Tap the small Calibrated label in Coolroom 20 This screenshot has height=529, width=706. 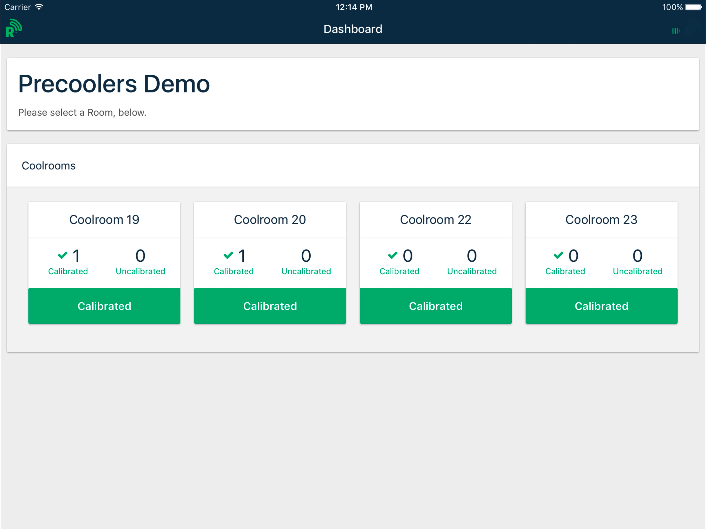point(234,271)
